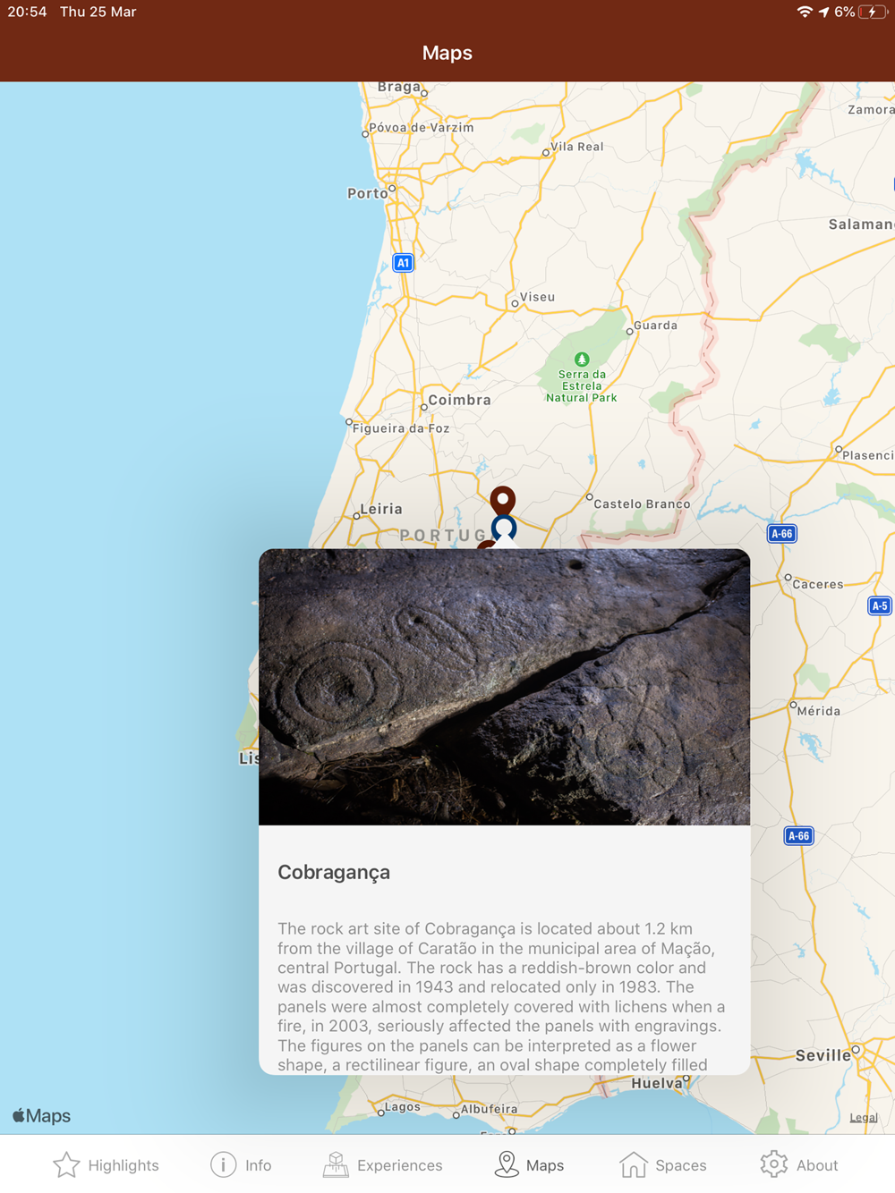Tap the Cobragança description text

[502, 996]
